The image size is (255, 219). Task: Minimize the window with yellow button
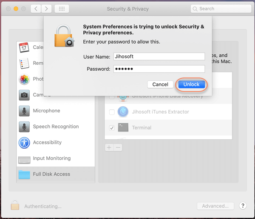(x=16, y=8)
